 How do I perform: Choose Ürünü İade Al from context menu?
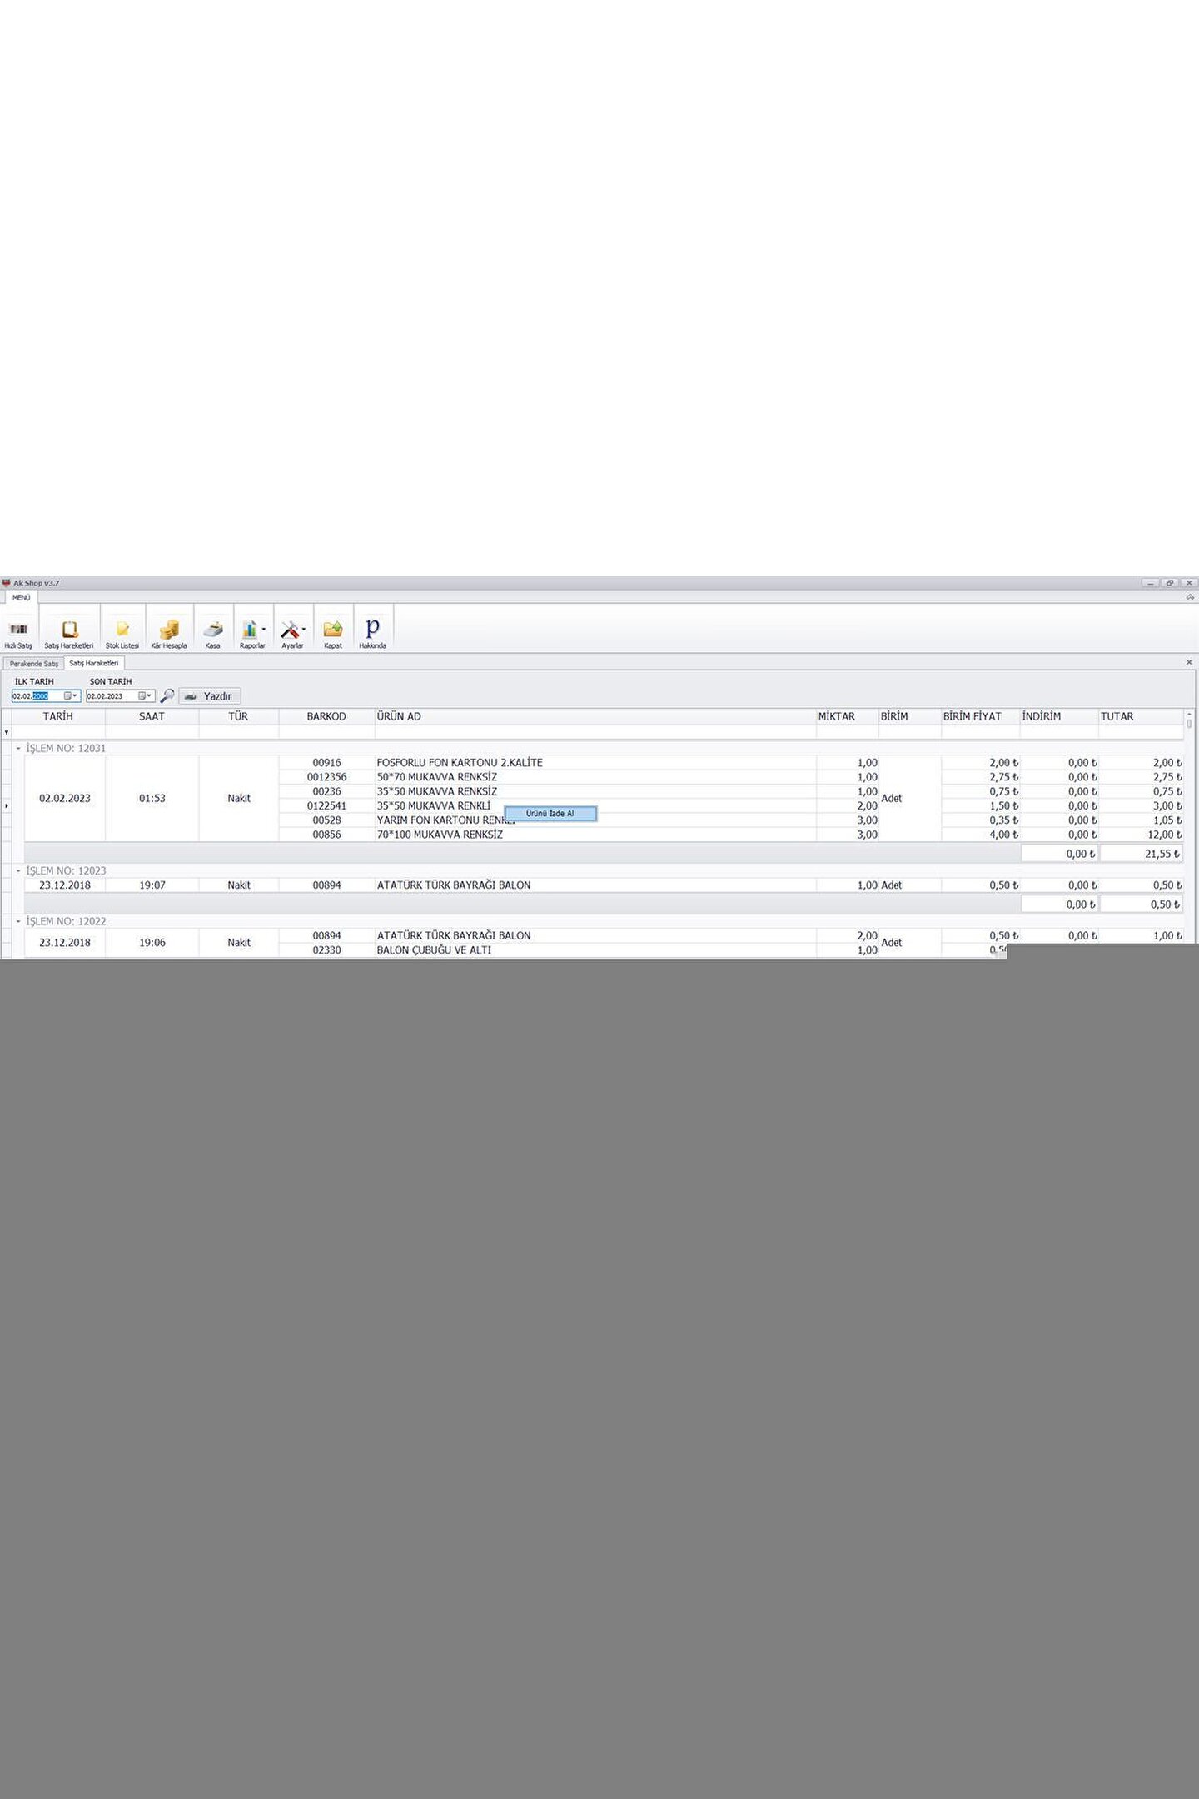(x=550, y=814)
